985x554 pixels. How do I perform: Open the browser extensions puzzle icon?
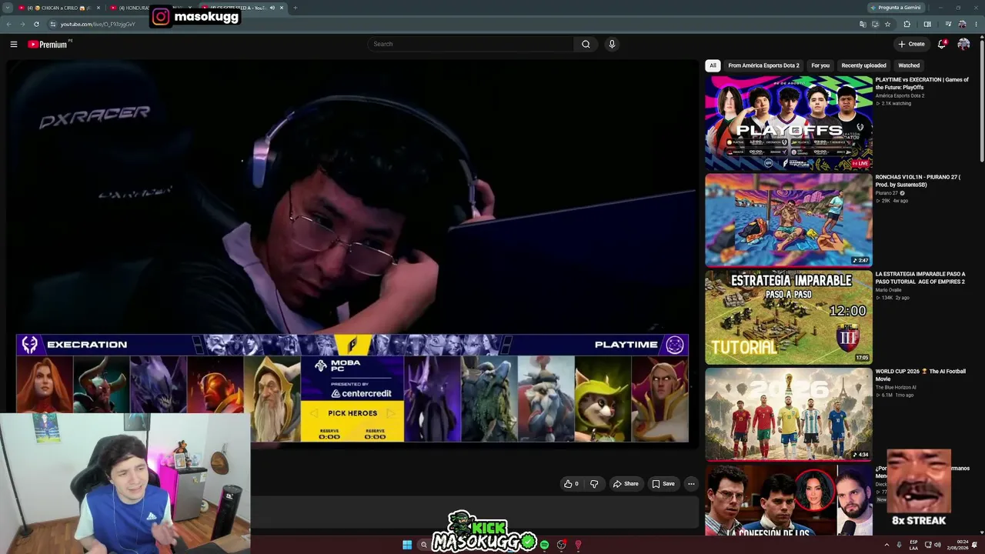point(907,24)
